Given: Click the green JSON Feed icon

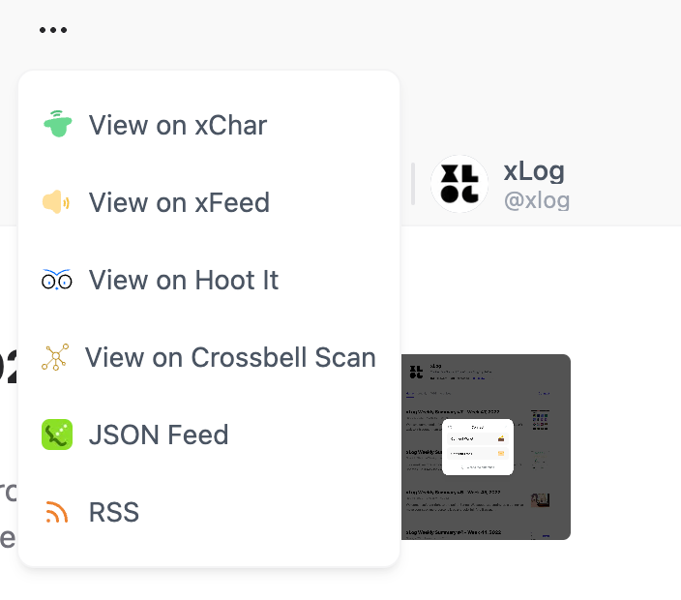Looking at the screenshot, I should point(57,435).
